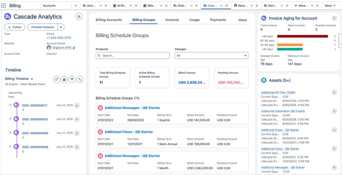Click the Additional Flows - QB Starter group icon
Image resolution: width=342 pixels, height=175 pixels.
tap(100, 132)
